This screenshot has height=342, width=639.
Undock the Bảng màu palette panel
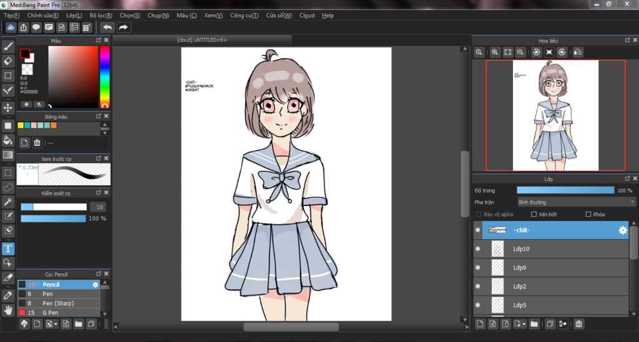click(98, 116)
